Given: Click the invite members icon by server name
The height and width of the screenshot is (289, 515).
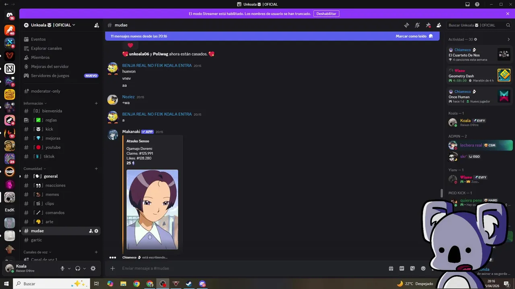Looking at the screenshot, I should (97, 25).
